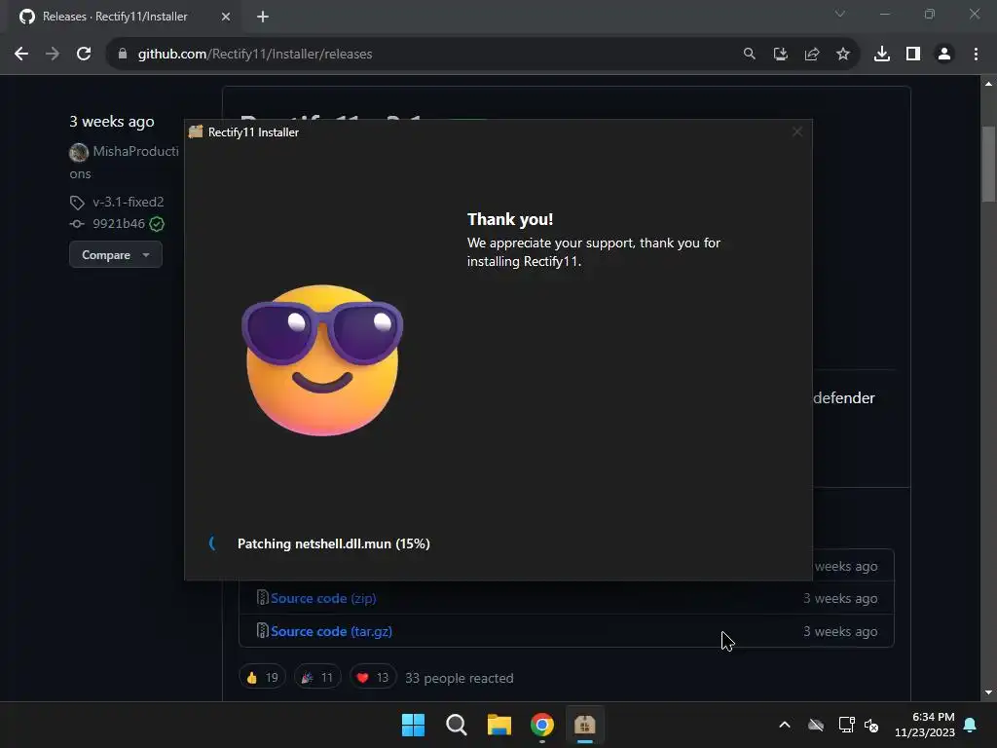Open the Chrome tab search chevron
This screenshot has width=997, height=748.
[840, 14]
